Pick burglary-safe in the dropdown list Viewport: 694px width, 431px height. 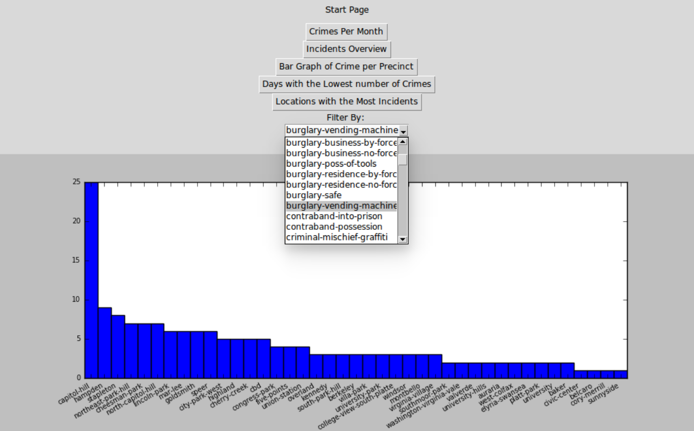[341, 195]
